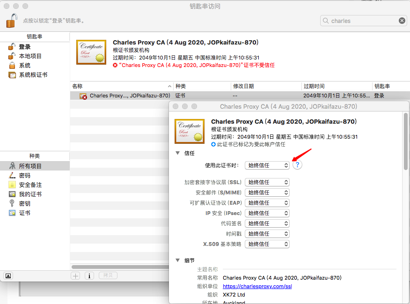
Task: Select the 本地项目 keychain
Action: click(30, 56)
